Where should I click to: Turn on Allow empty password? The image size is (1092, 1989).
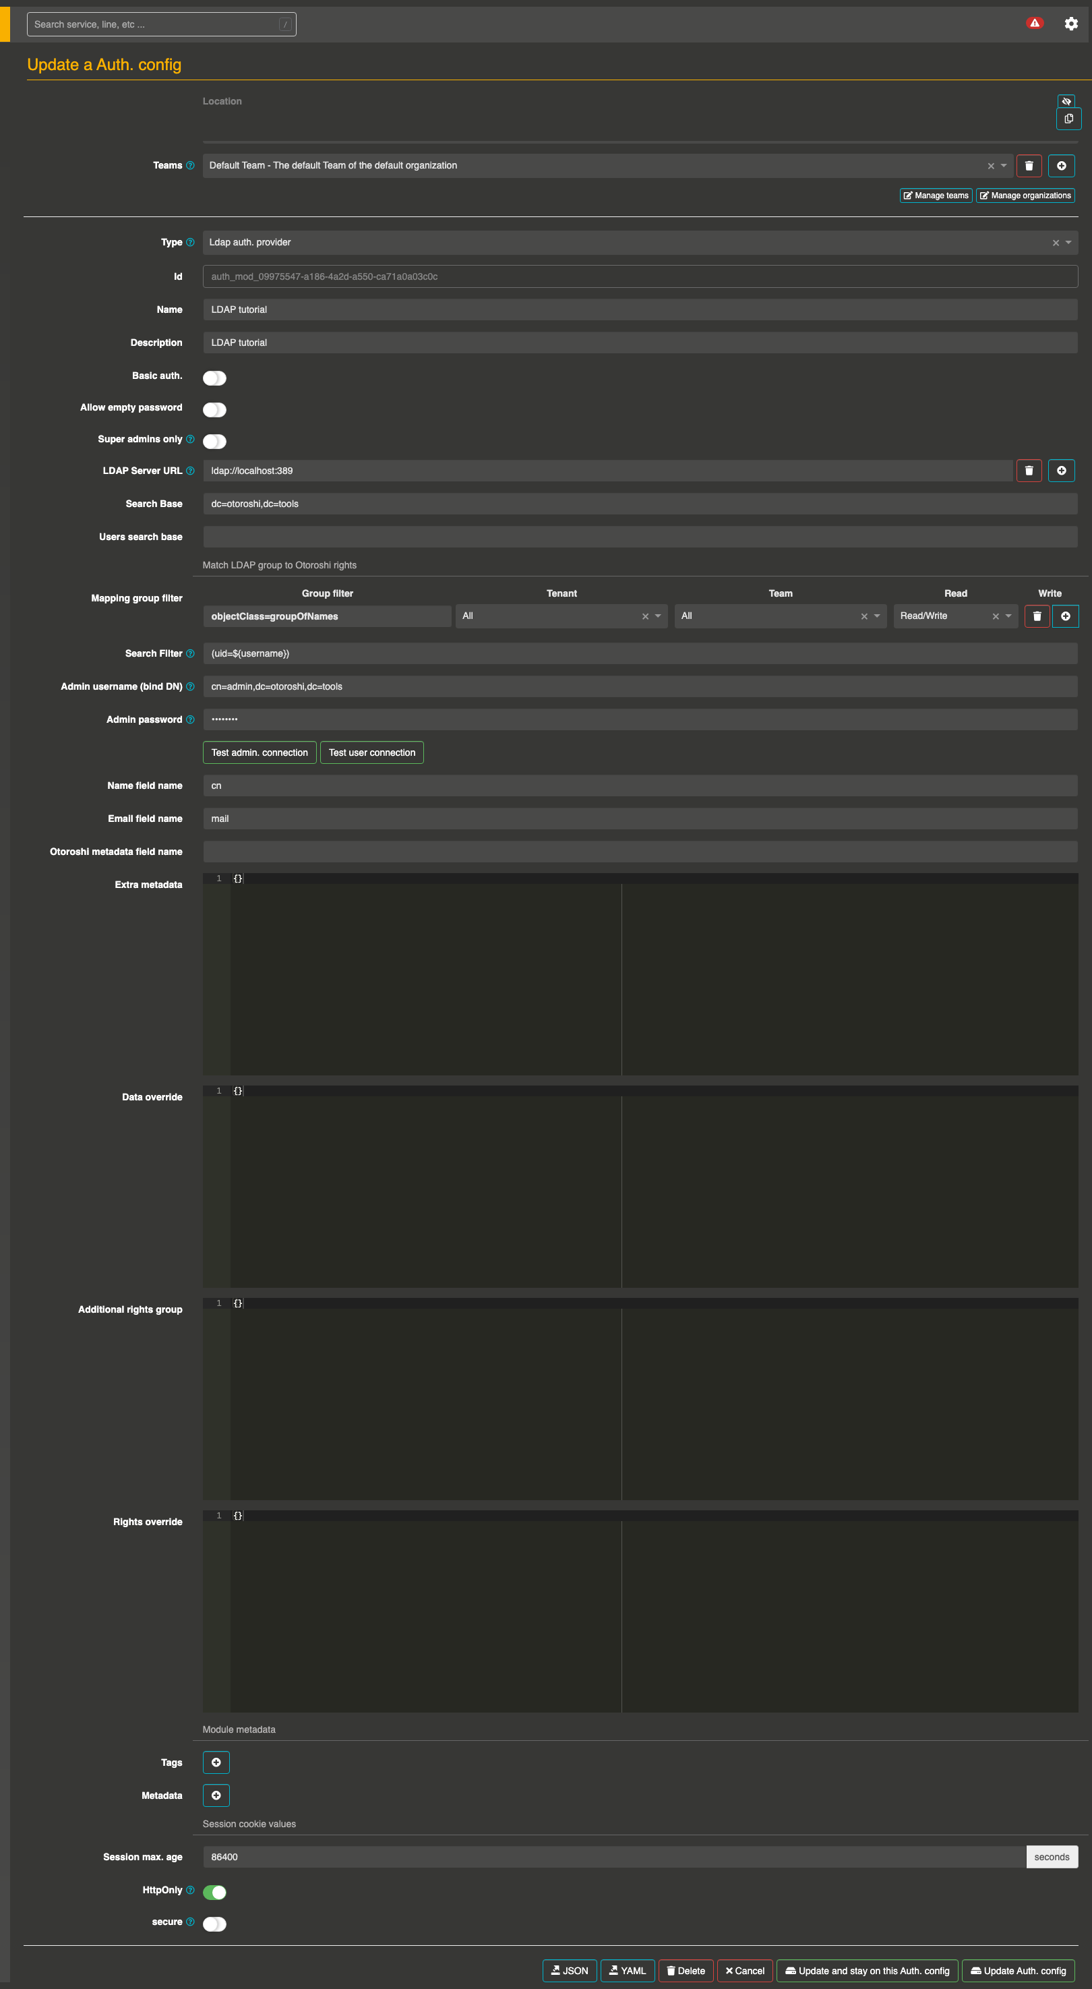pos(214,409)
